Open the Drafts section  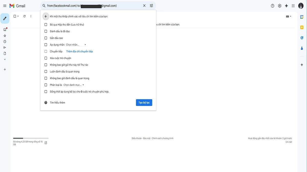(x=5, y=53)
